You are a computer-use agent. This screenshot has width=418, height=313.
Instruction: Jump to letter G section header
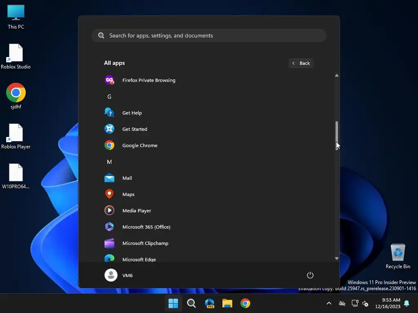pos(109,97)
